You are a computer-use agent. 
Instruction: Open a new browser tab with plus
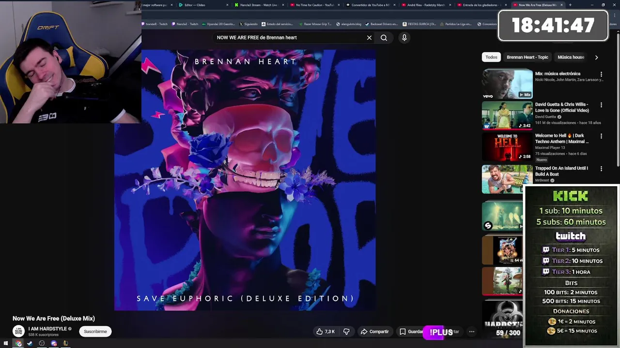click(570, 5)
